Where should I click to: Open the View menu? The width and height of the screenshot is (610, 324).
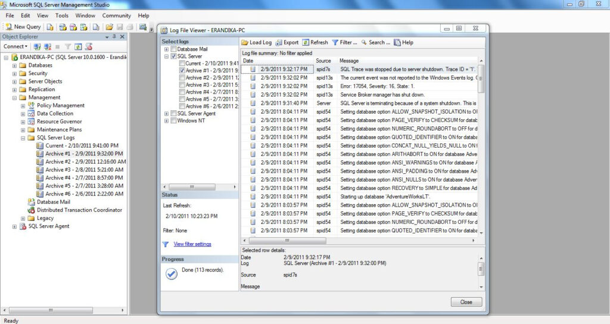[x=42, y=15]
